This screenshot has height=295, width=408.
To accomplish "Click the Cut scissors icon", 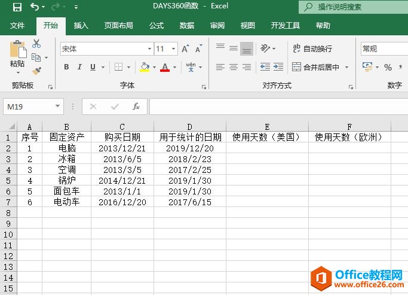I will (x=36, y=44).
